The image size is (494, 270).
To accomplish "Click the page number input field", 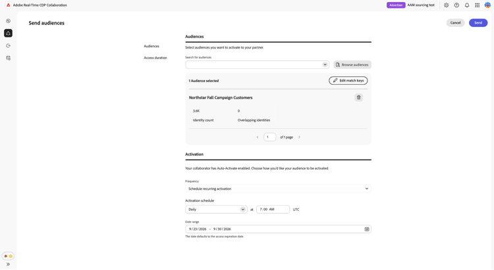I will (x=269, y=137).
